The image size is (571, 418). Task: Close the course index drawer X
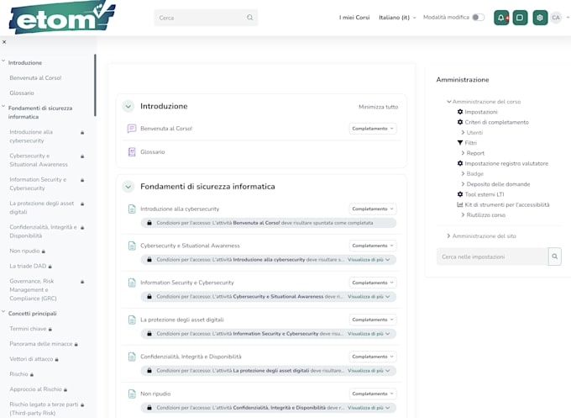coord(4,42)
